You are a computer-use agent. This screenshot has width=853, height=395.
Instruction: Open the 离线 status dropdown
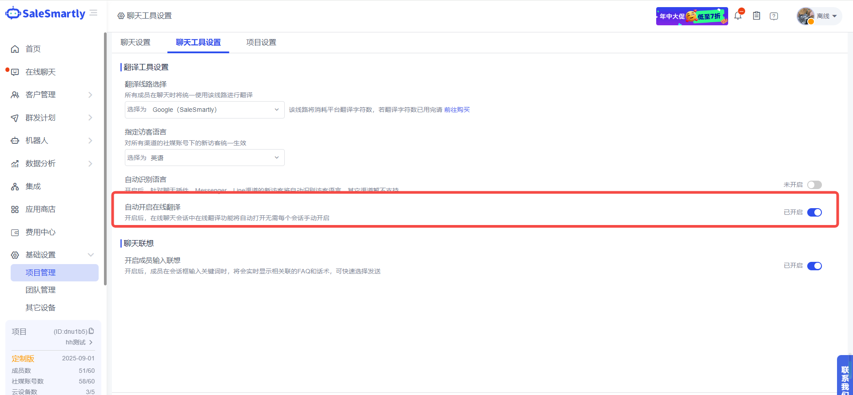pos(827,16)
